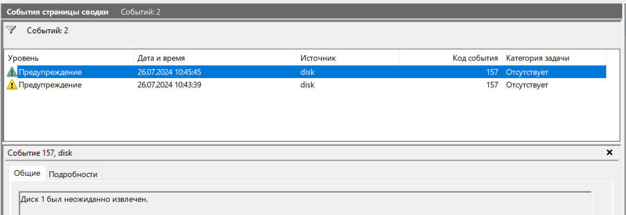
Task: Click warning icon of the 10:43:39 event
Action: click(x=12, y=85)
